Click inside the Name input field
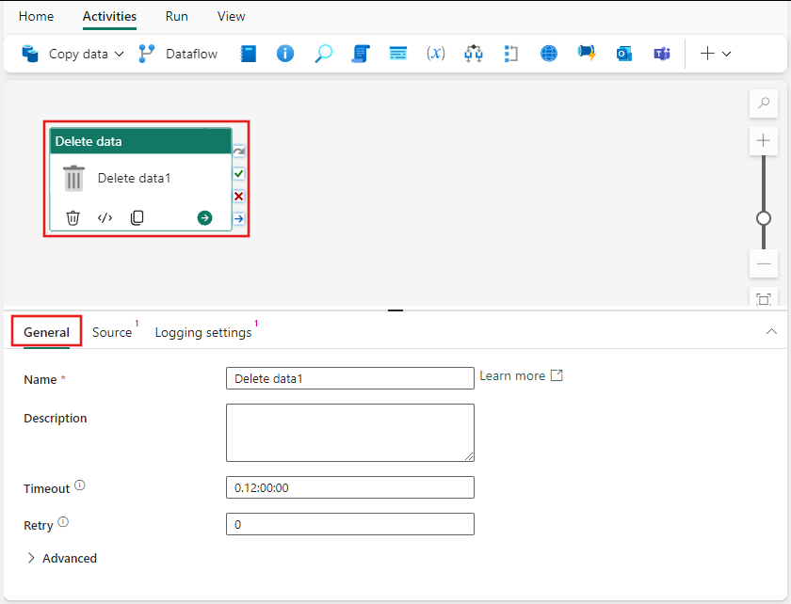The width and height of the screenshot is (791, 604). click(x=349, y=378)
